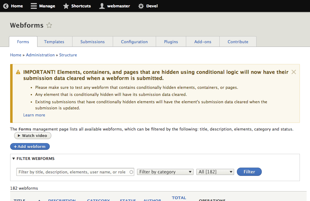
Task: Dismiss the conditional logic warning message
Action: [293, 72]
